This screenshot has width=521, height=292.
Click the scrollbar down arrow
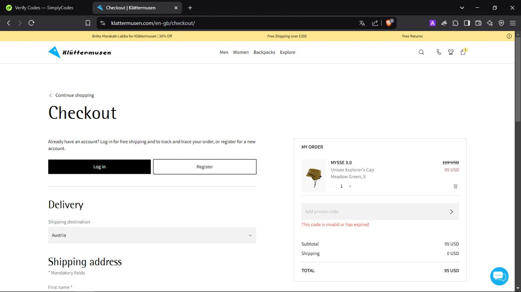coord(518,288)
